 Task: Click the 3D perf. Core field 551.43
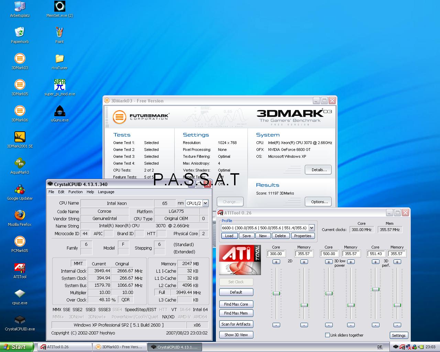[376, 254]
